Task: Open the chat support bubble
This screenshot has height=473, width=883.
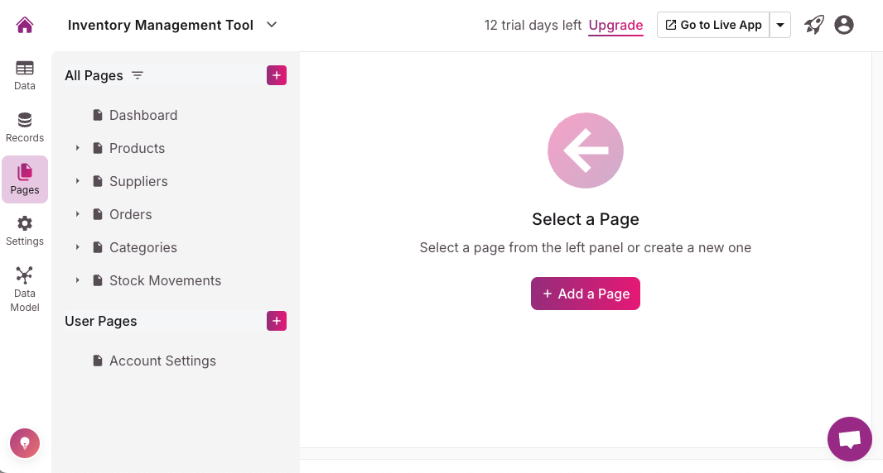Action: (x=850, y=439)
